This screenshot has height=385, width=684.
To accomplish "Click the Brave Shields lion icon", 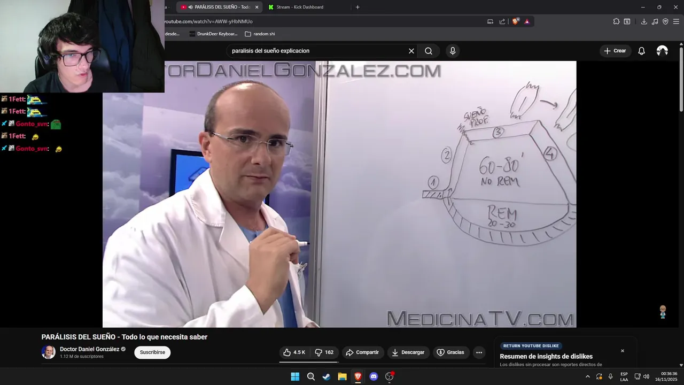I will [515, 21].
